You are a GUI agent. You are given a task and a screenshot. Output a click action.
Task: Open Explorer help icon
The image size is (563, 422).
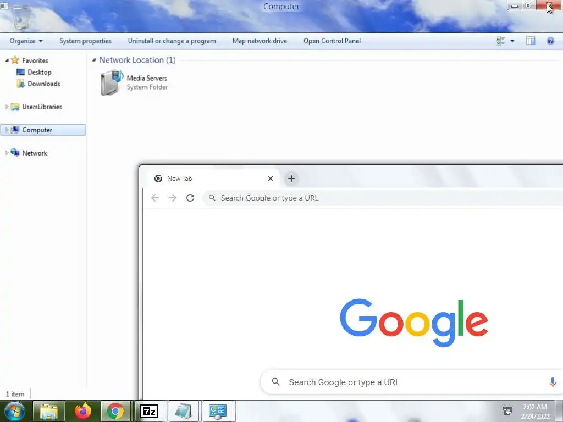click(x=550, y=41)
